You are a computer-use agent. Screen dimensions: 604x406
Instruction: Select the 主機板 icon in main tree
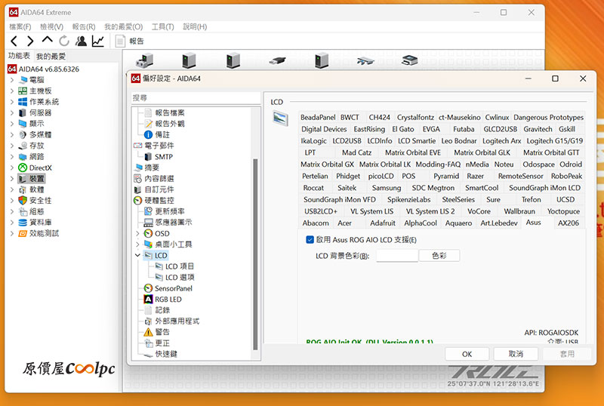point(23,91)
